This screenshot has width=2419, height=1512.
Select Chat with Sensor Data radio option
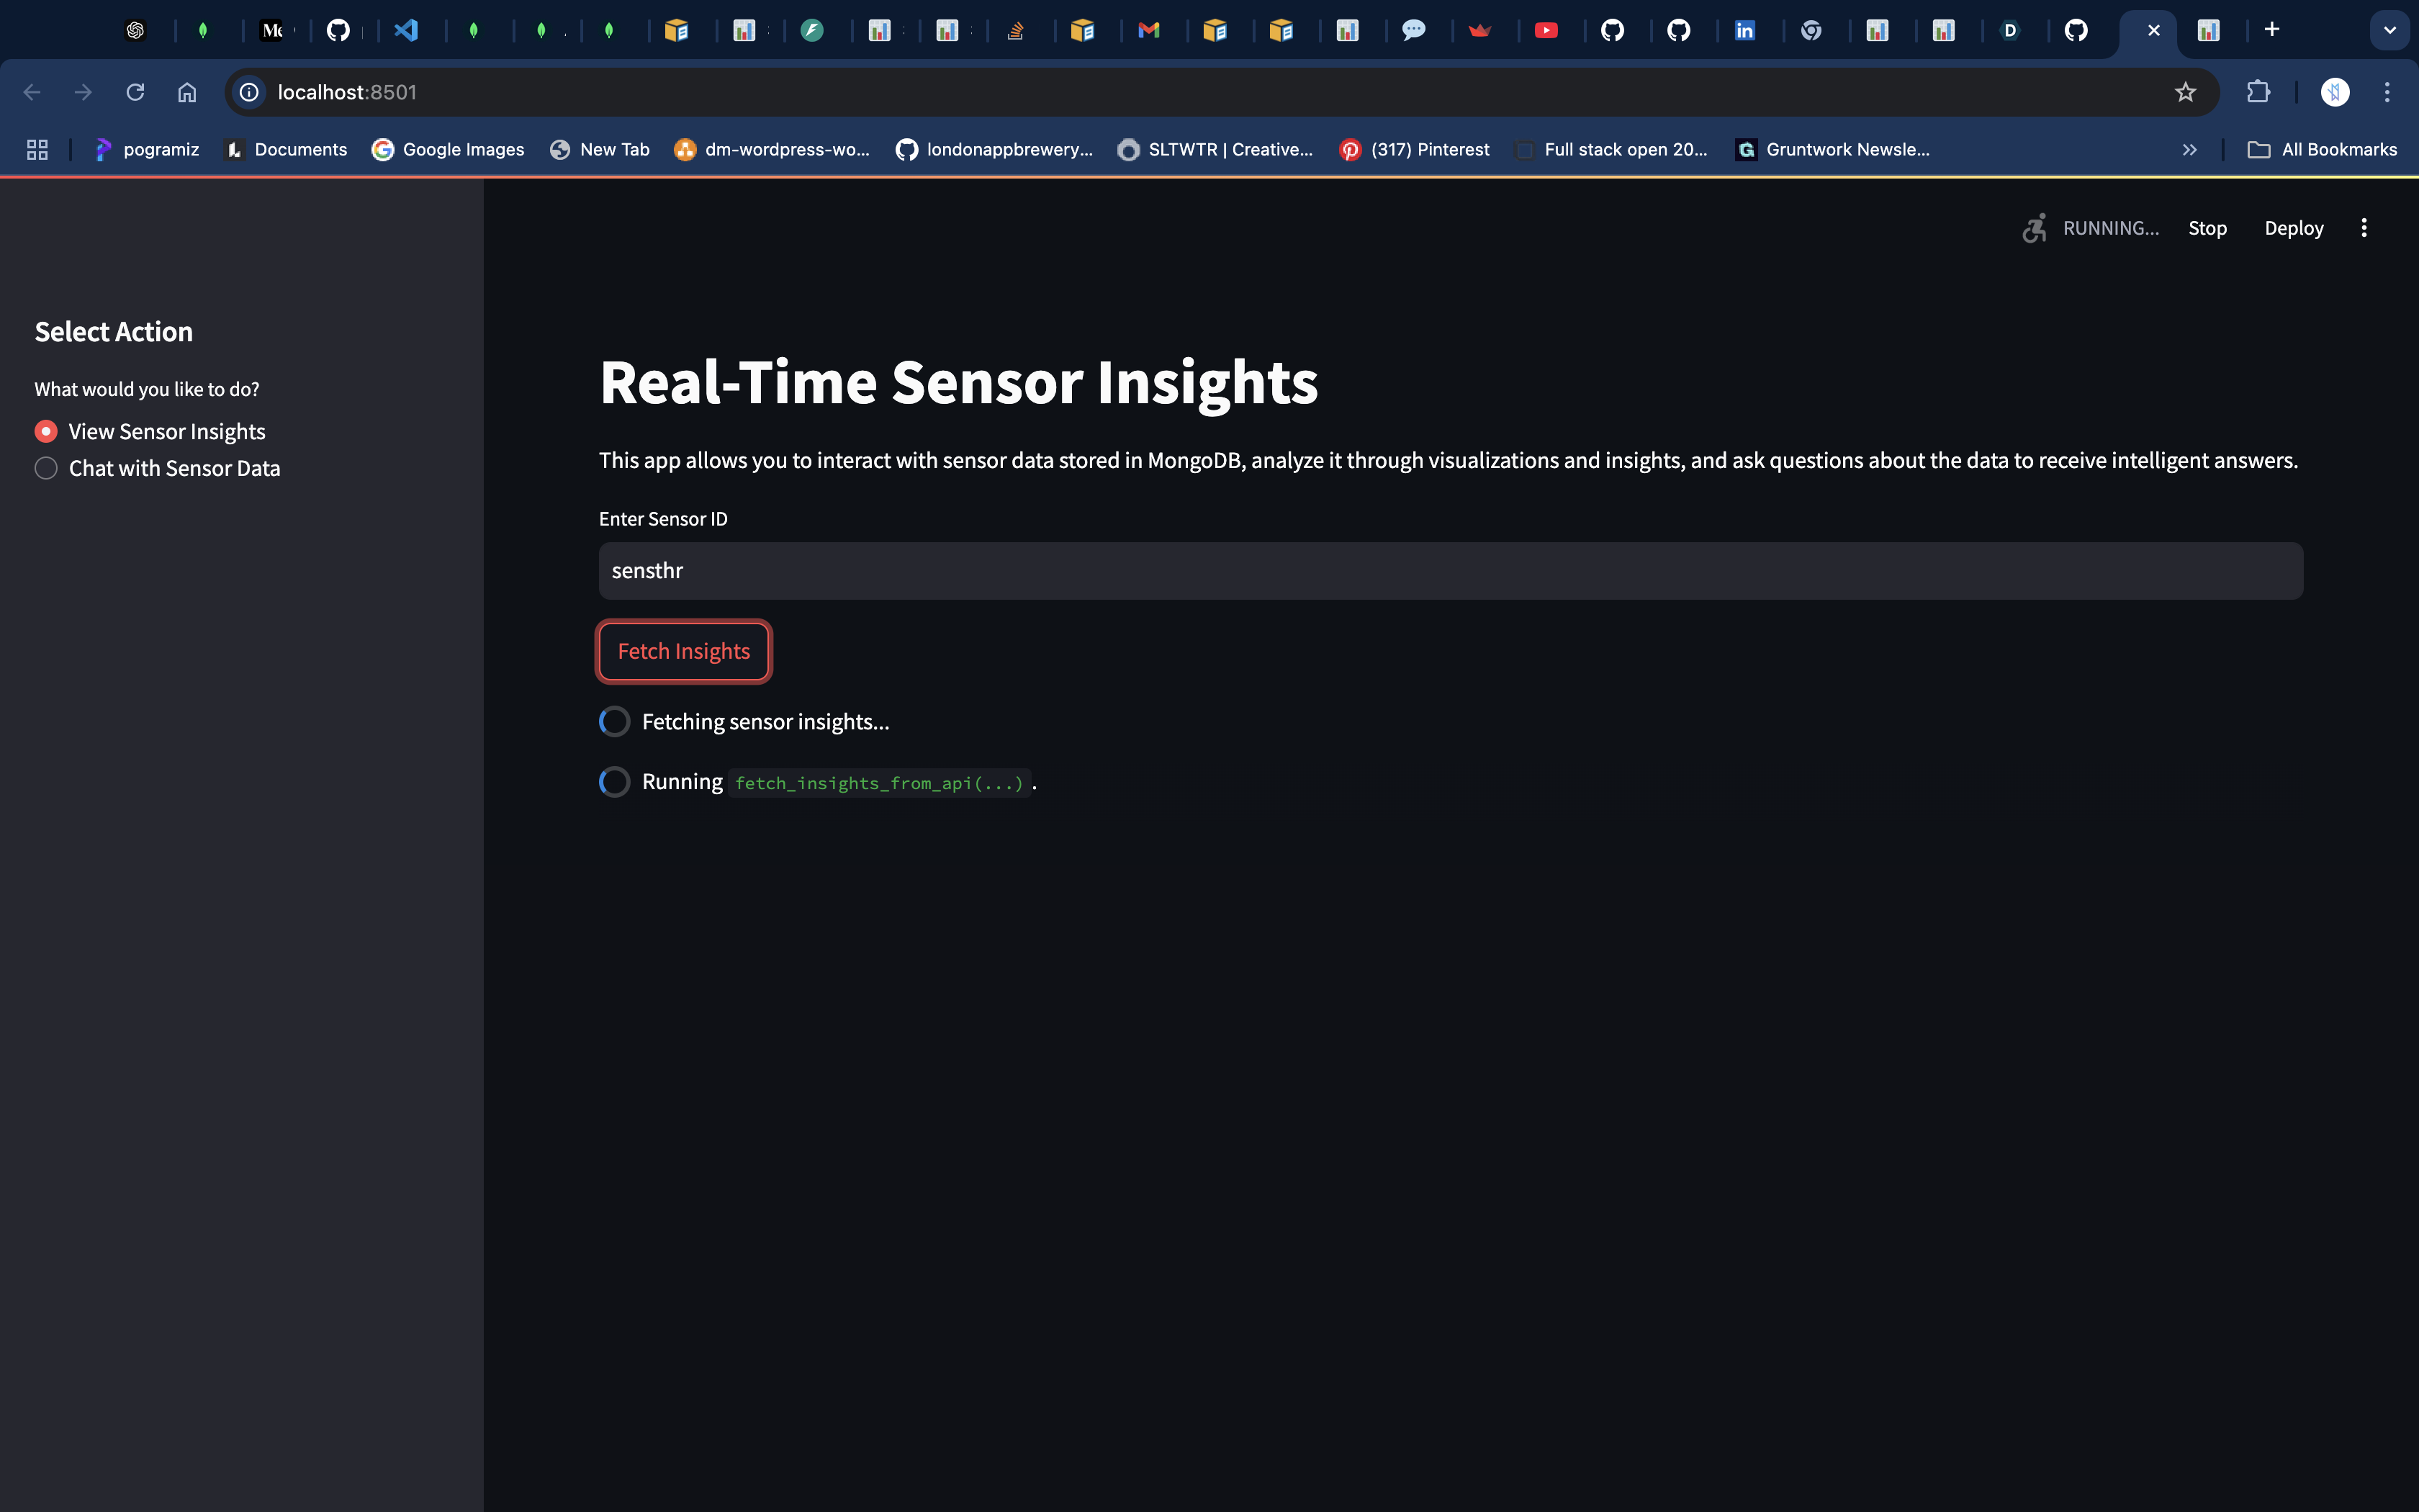[x=46, y=468]
